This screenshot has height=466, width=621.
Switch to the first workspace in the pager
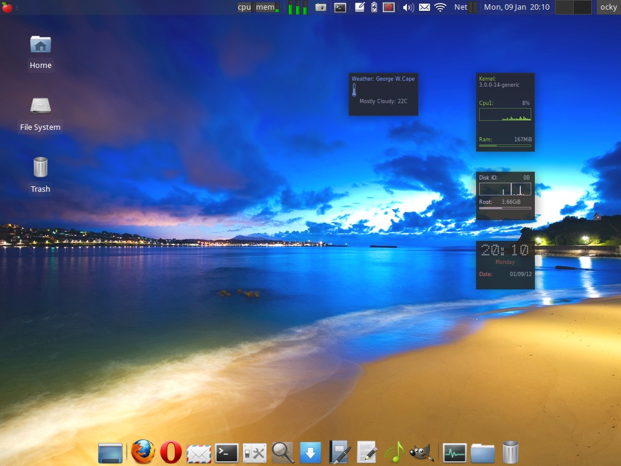[x=564, y=7]
